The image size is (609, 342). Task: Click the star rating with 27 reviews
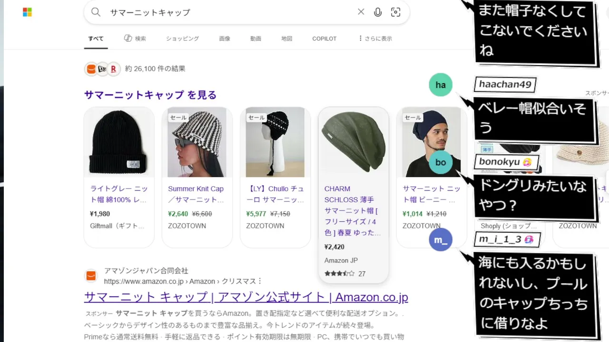click(x=345, y=274)
